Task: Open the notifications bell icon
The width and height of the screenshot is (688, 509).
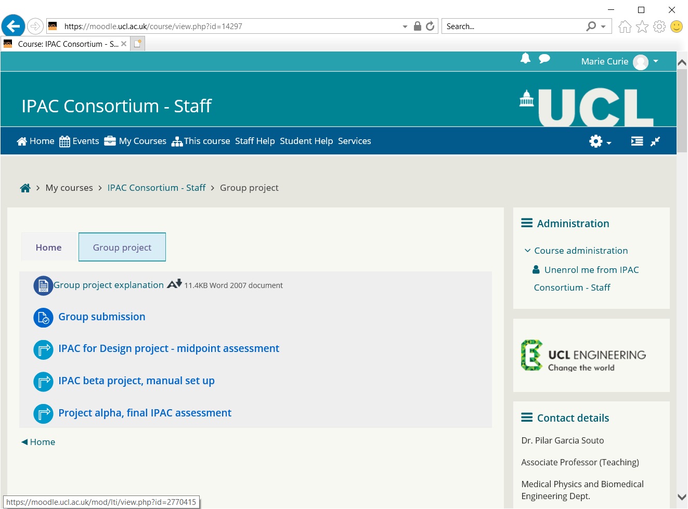Action: (x=526, y=58)
